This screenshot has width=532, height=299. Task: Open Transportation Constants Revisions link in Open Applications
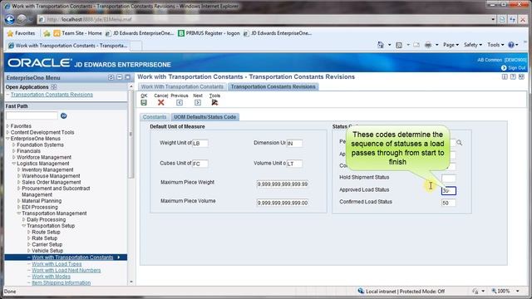52,95
